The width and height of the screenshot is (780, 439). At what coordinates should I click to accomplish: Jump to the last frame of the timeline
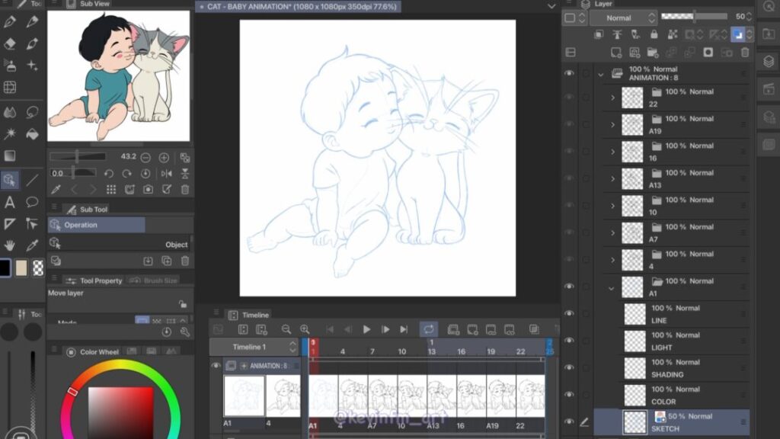(x=404, y=329)
